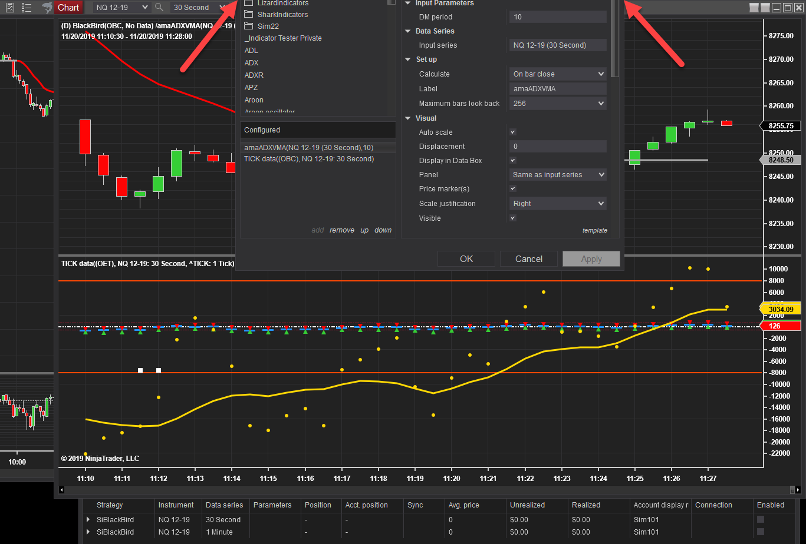Collapse the Data Series section
This screenshot has height=544, width=806.
click(x=407, y=31)
